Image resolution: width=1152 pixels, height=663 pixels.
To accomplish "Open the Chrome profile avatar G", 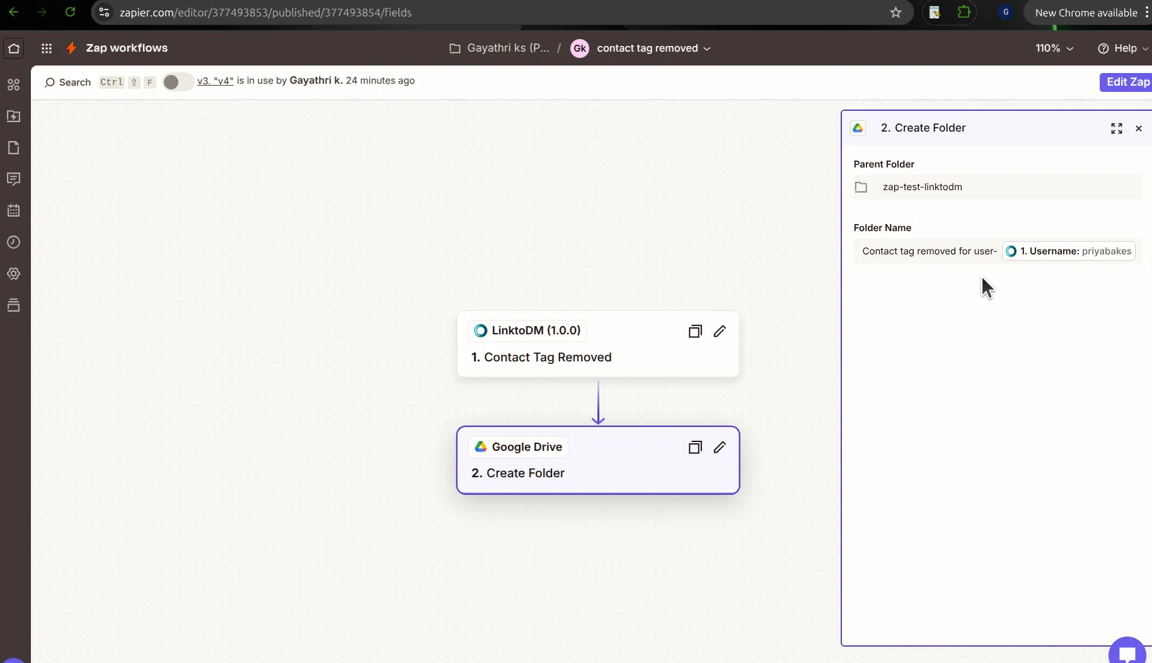I will tap(1006, 13).
